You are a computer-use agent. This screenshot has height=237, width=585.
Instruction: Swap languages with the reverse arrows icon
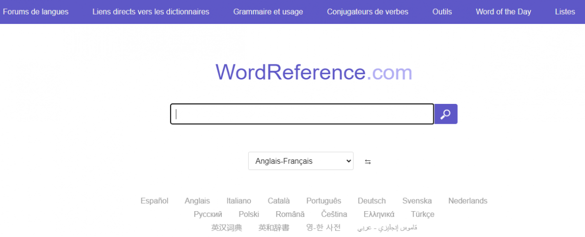368,162
